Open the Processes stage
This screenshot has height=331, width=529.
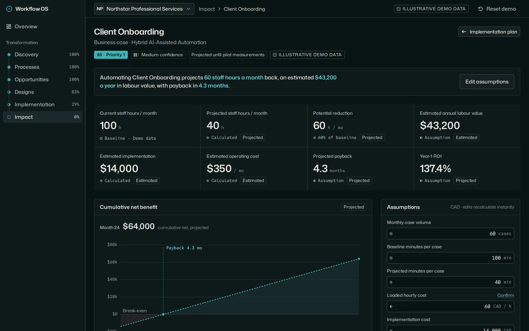click(x=42, y=67)
